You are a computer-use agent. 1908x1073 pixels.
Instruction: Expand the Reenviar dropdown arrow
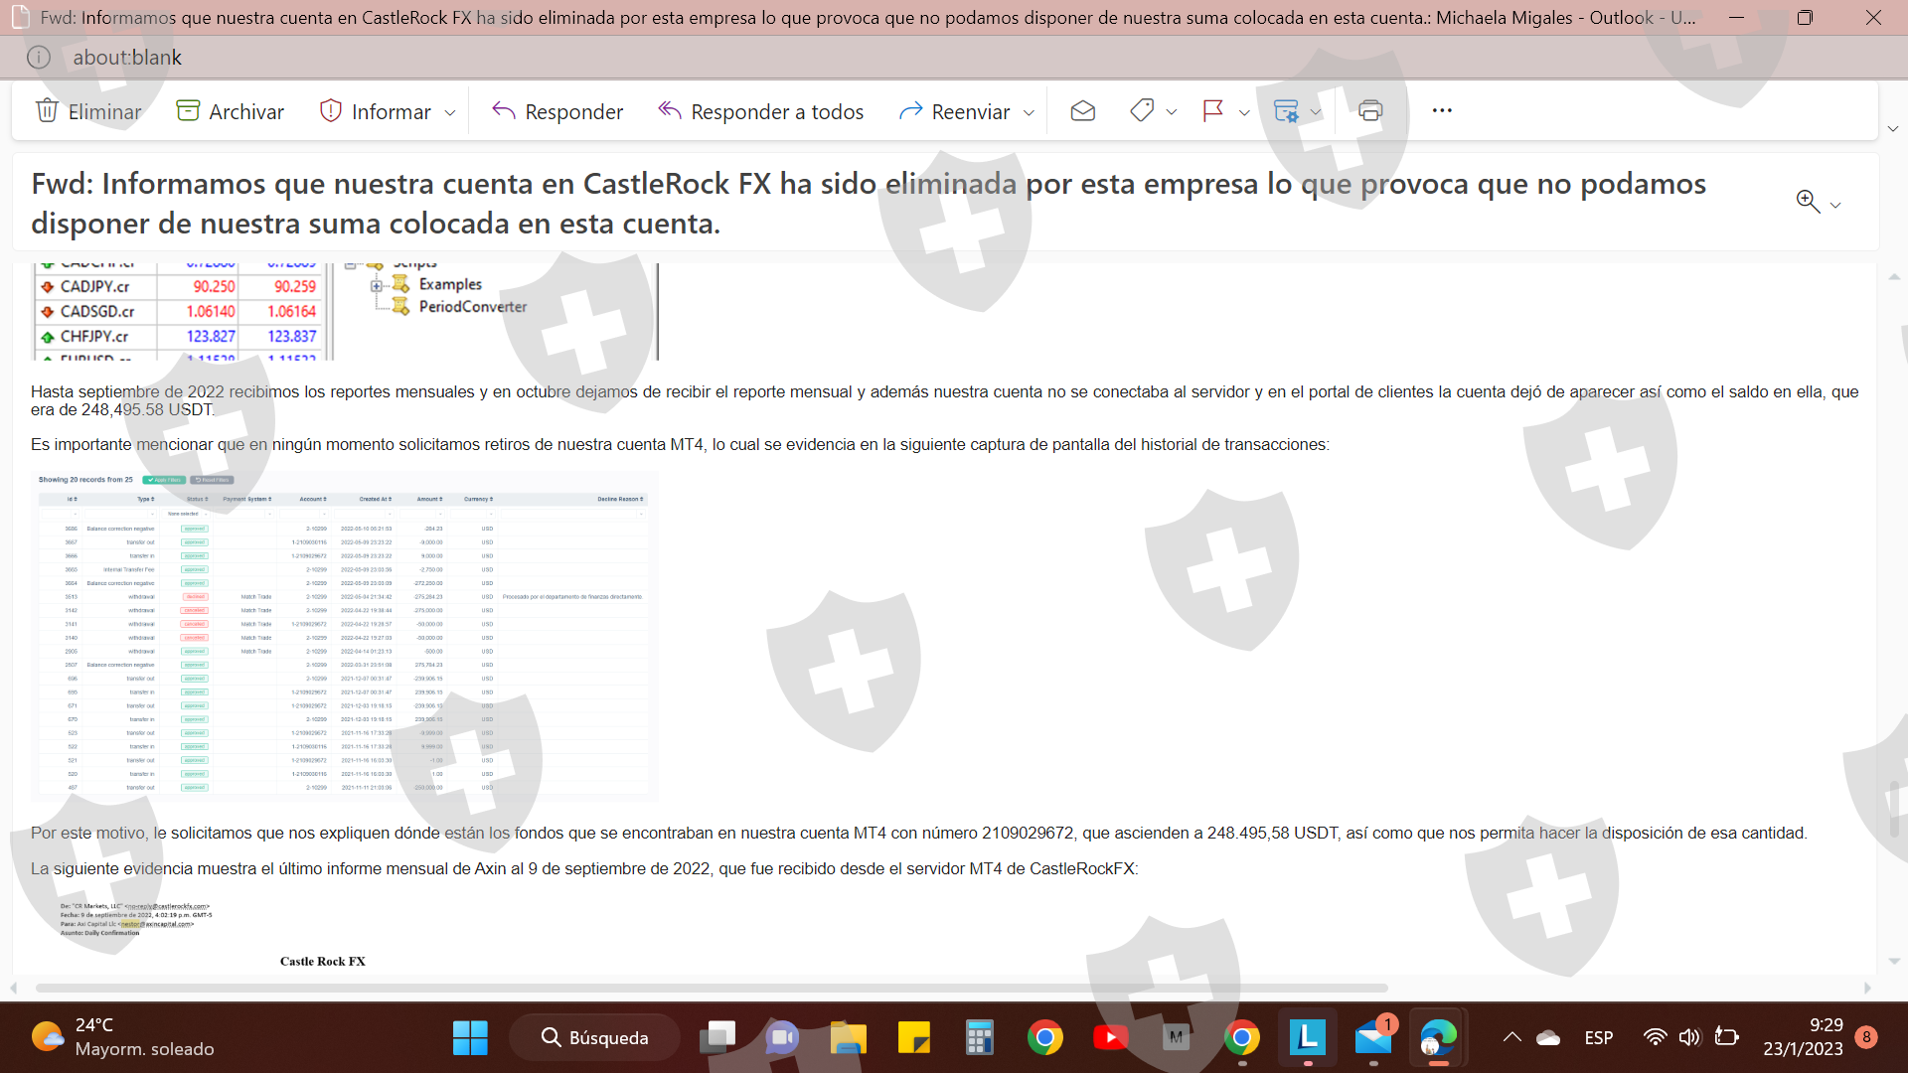tap(1030, 113)
